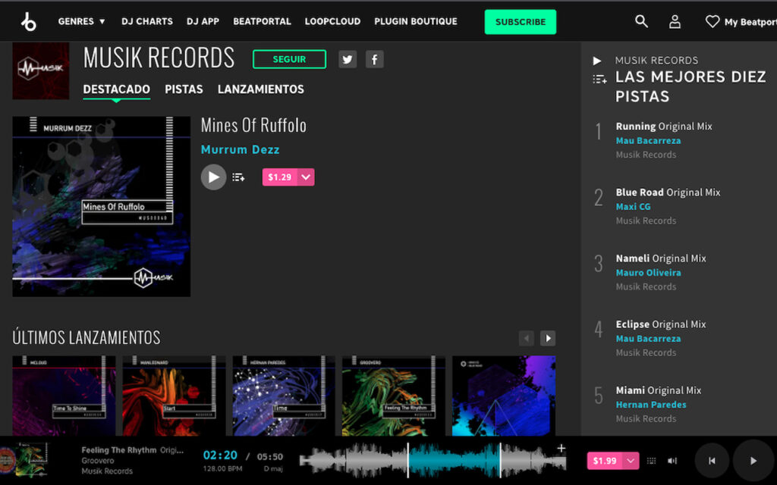Click the My Beatport heart icon
This screenshot has height=485, width=777.
[712, 21]
